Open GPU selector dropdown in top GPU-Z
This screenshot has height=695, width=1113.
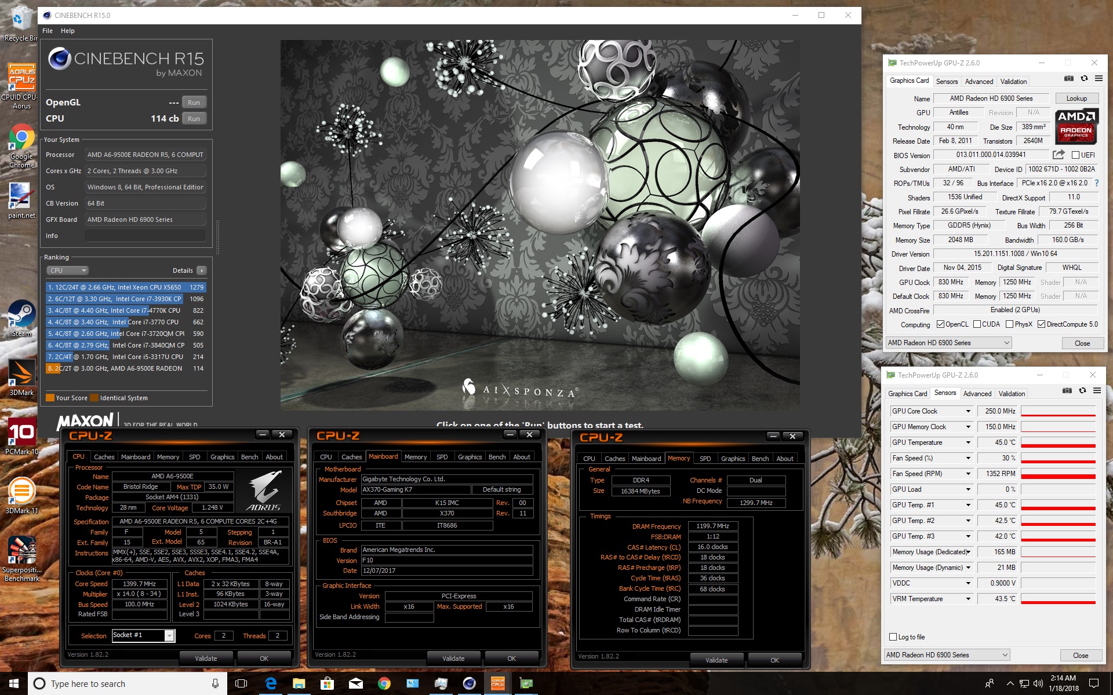pyautogui.click(x=948, y=343)
